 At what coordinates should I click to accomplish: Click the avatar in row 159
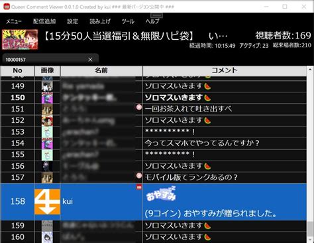click(47, 226)
